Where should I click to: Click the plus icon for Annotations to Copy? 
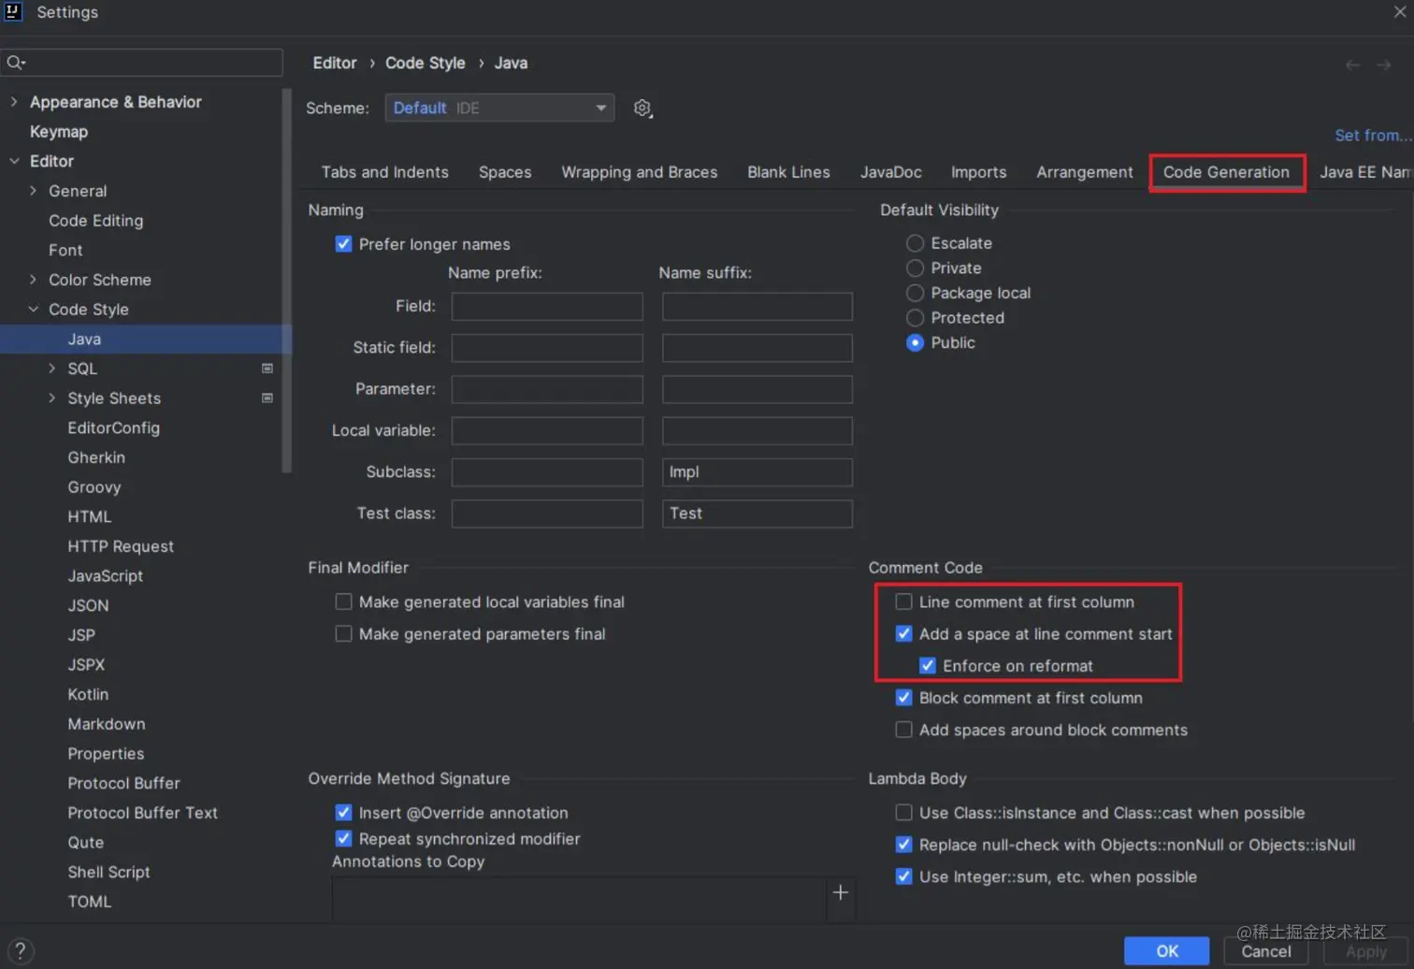pyautogui.click(x=841, y=892)
